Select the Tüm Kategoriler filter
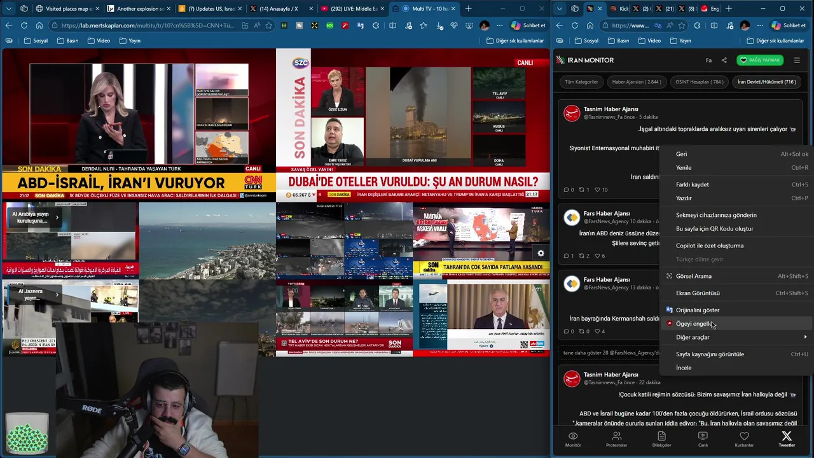 (581, 82)
